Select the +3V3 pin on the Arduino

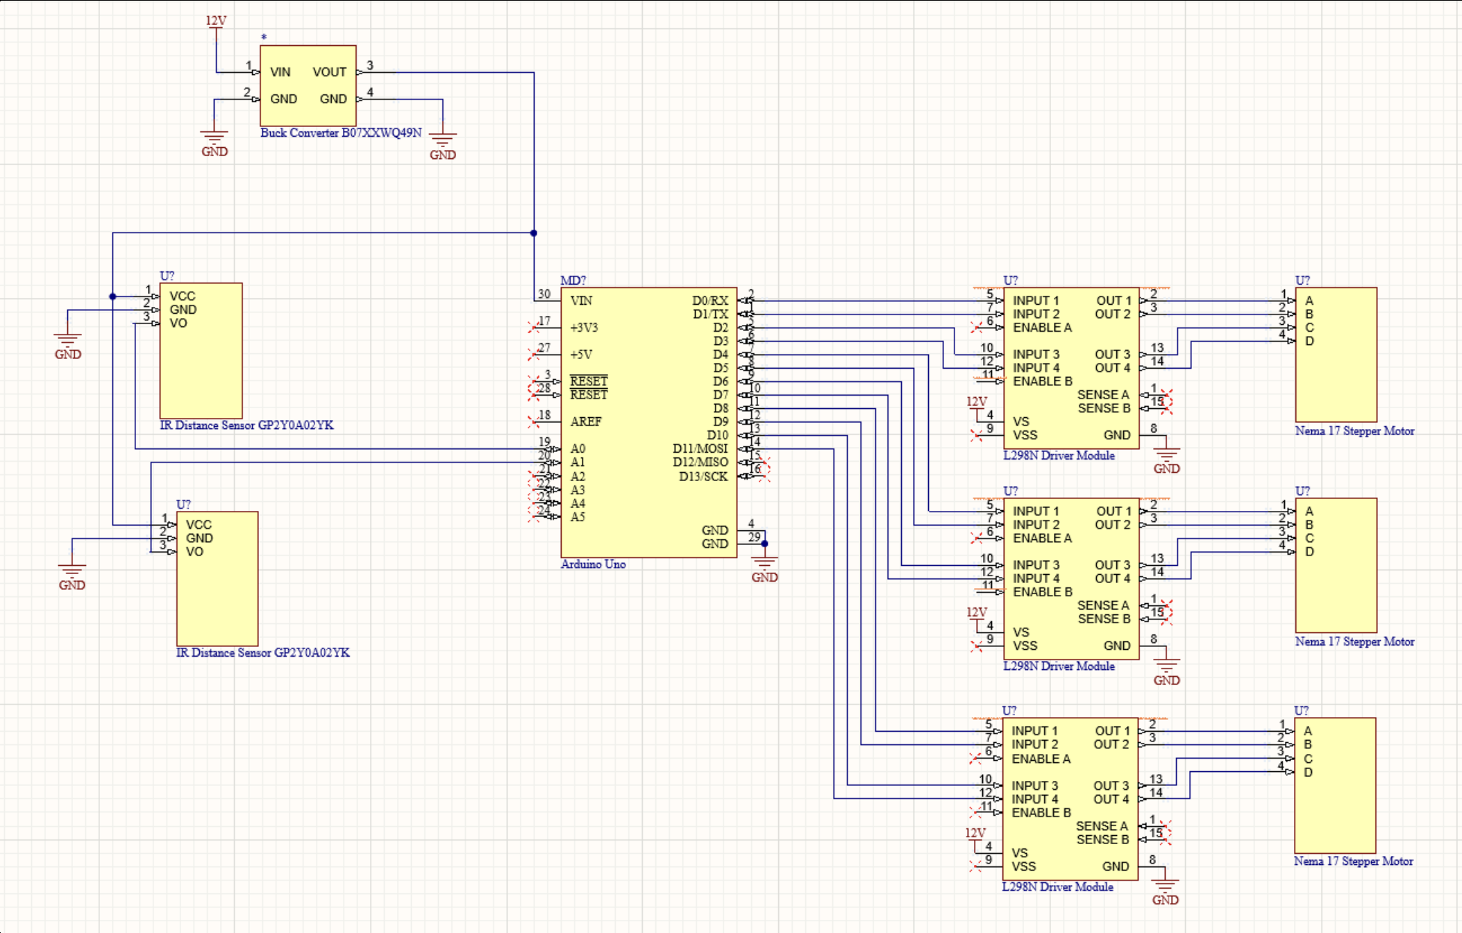click(584, 328)
